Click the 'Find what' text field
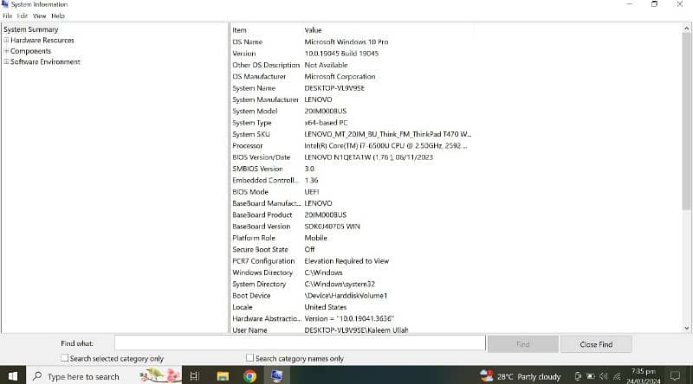The image size is (693, 384). tap(299, 343)
